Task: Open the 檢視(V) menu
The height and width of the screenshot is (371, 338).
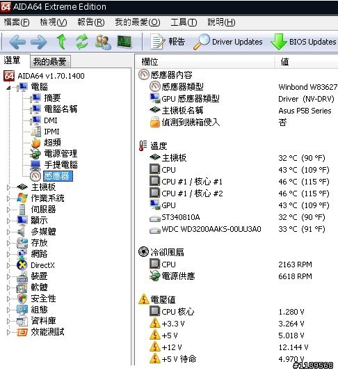Action: click(54, 22)
